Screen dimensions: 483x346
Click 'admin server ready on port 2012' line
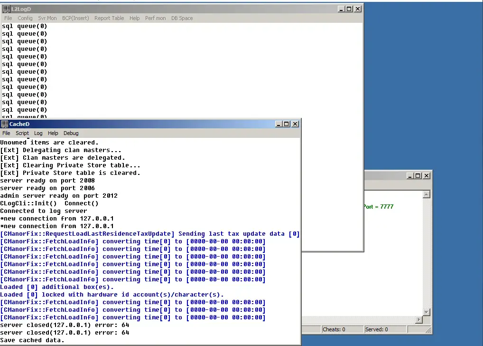click(59, 196)
